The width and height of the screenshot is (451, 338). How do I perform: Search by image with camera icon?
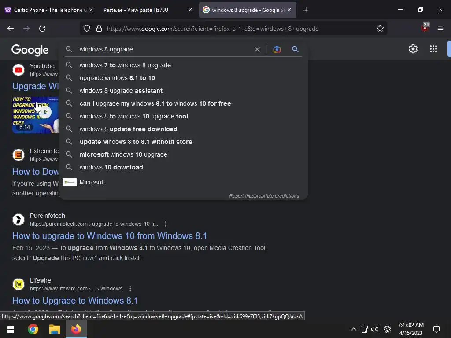tap(277, 49)
